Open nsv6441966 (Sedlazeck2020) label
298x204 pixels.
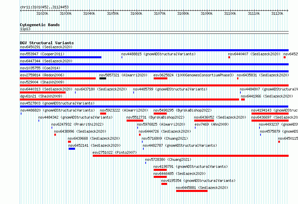(x=267, y=96)
